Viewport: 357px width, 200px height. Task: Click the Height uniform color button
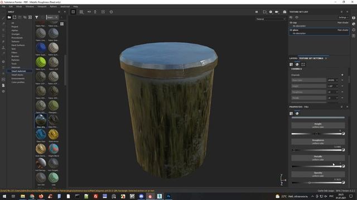tap(318, 126)
